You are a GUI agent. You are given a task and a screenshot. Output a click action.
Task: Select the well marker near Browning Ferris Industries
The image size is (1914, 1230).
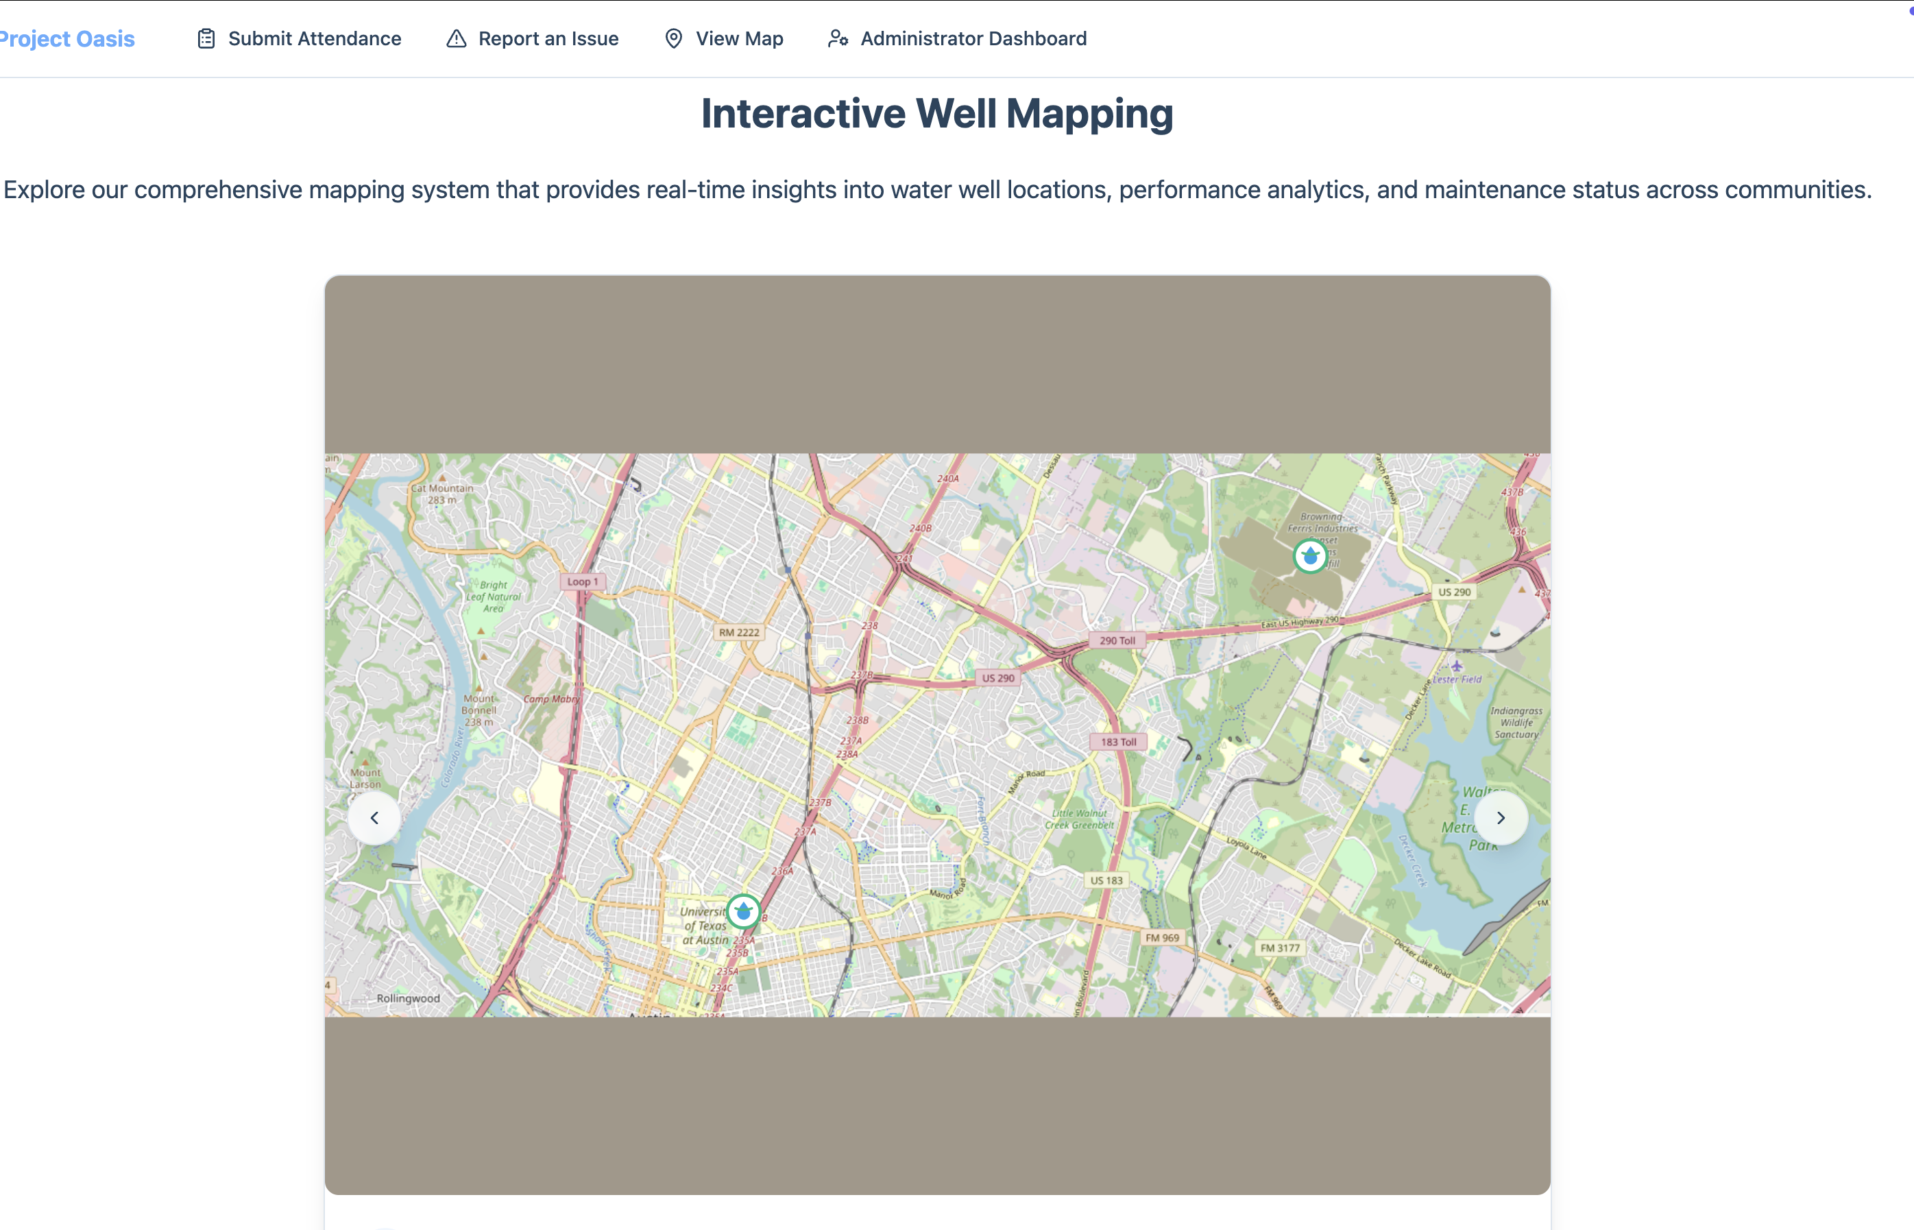[x=1309, y=556]
